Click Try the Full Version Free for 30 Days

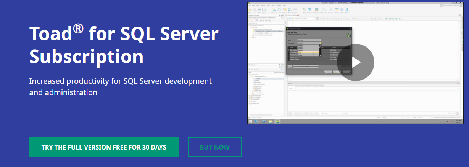click(104, 147)
